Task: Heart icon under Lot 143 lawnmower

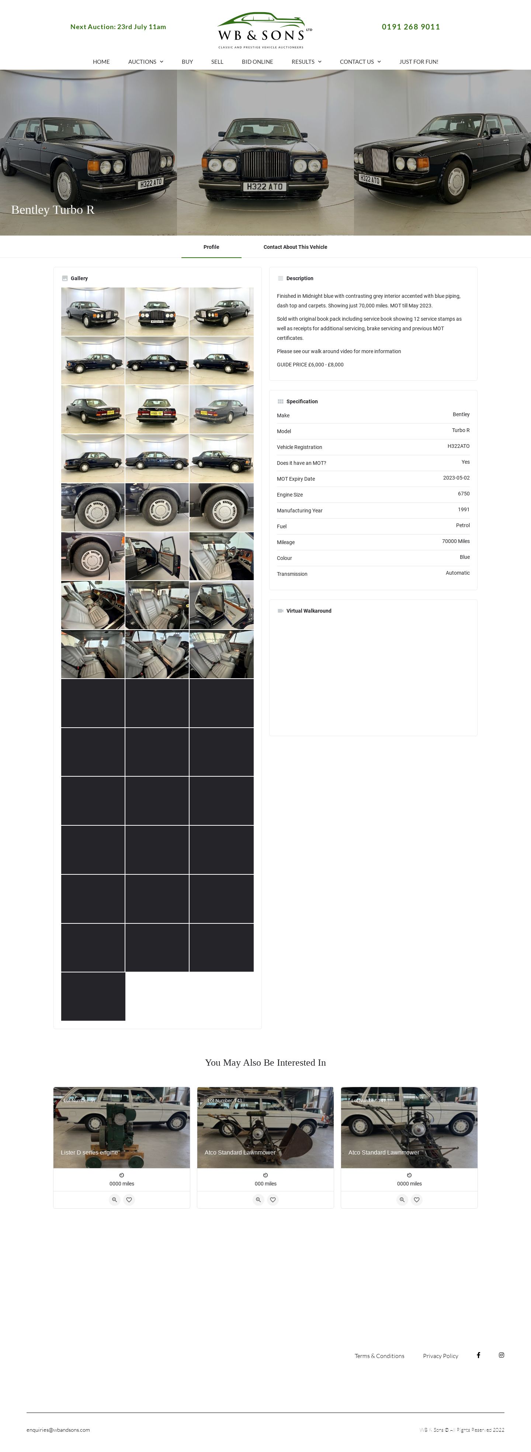Action: [273, 1199]
